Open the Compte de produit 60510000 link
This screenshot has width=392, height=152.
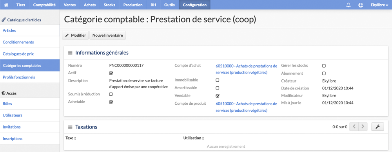[x=247, y=107]
